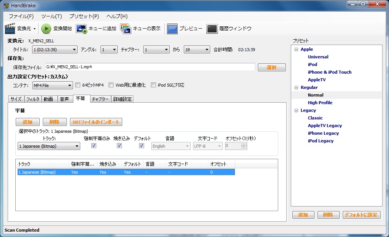
Task: Click the 保存先ファイル path input field
Action: click(150, 67)
